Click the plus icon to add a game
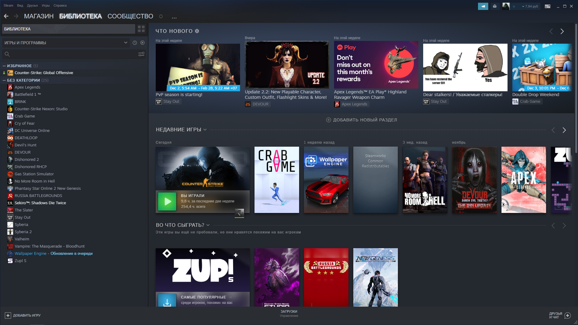 point(8,315)
